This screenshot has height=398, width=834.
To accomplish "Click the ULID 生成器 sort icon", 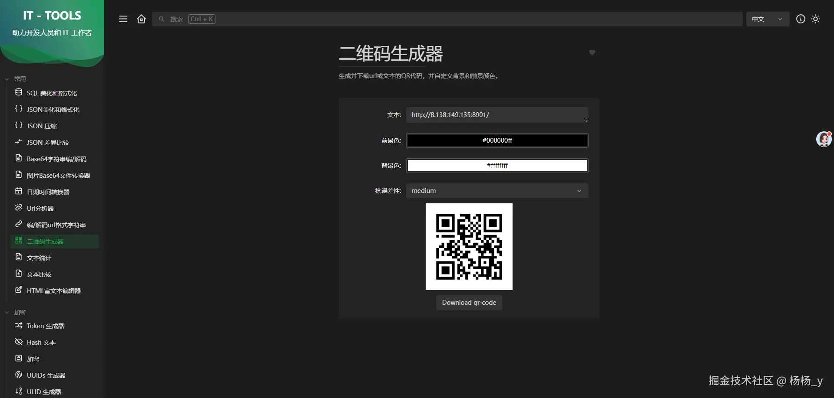I will [19, 391].
